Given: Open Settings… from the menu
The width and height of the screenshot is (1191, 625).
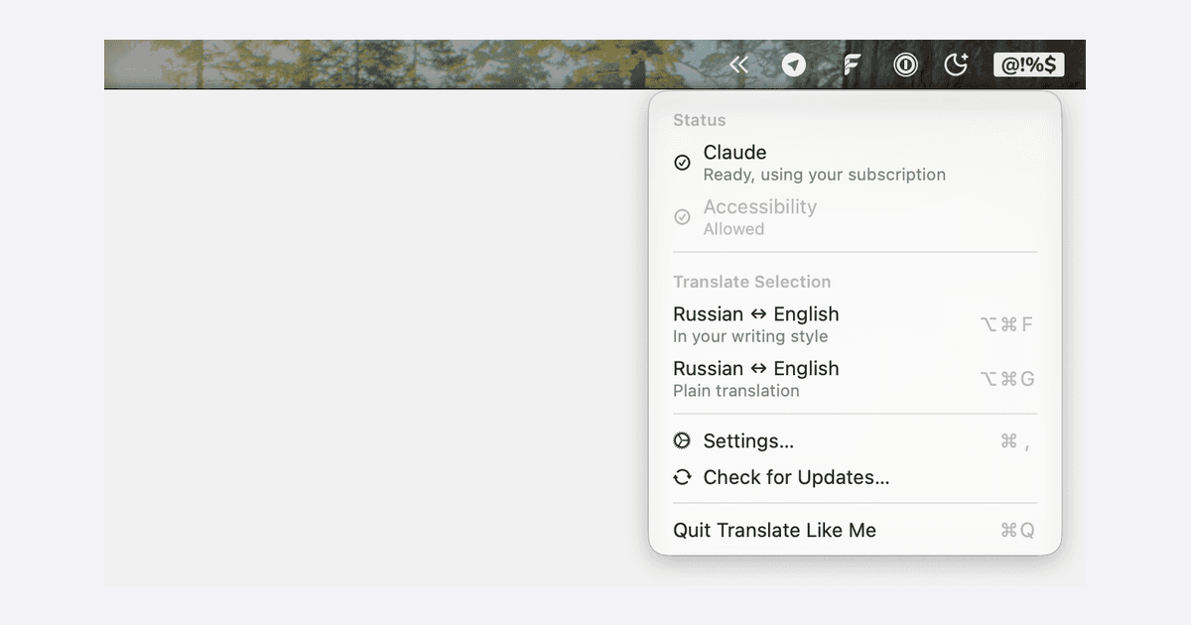Looking at the screenshot, I should 855,440.
